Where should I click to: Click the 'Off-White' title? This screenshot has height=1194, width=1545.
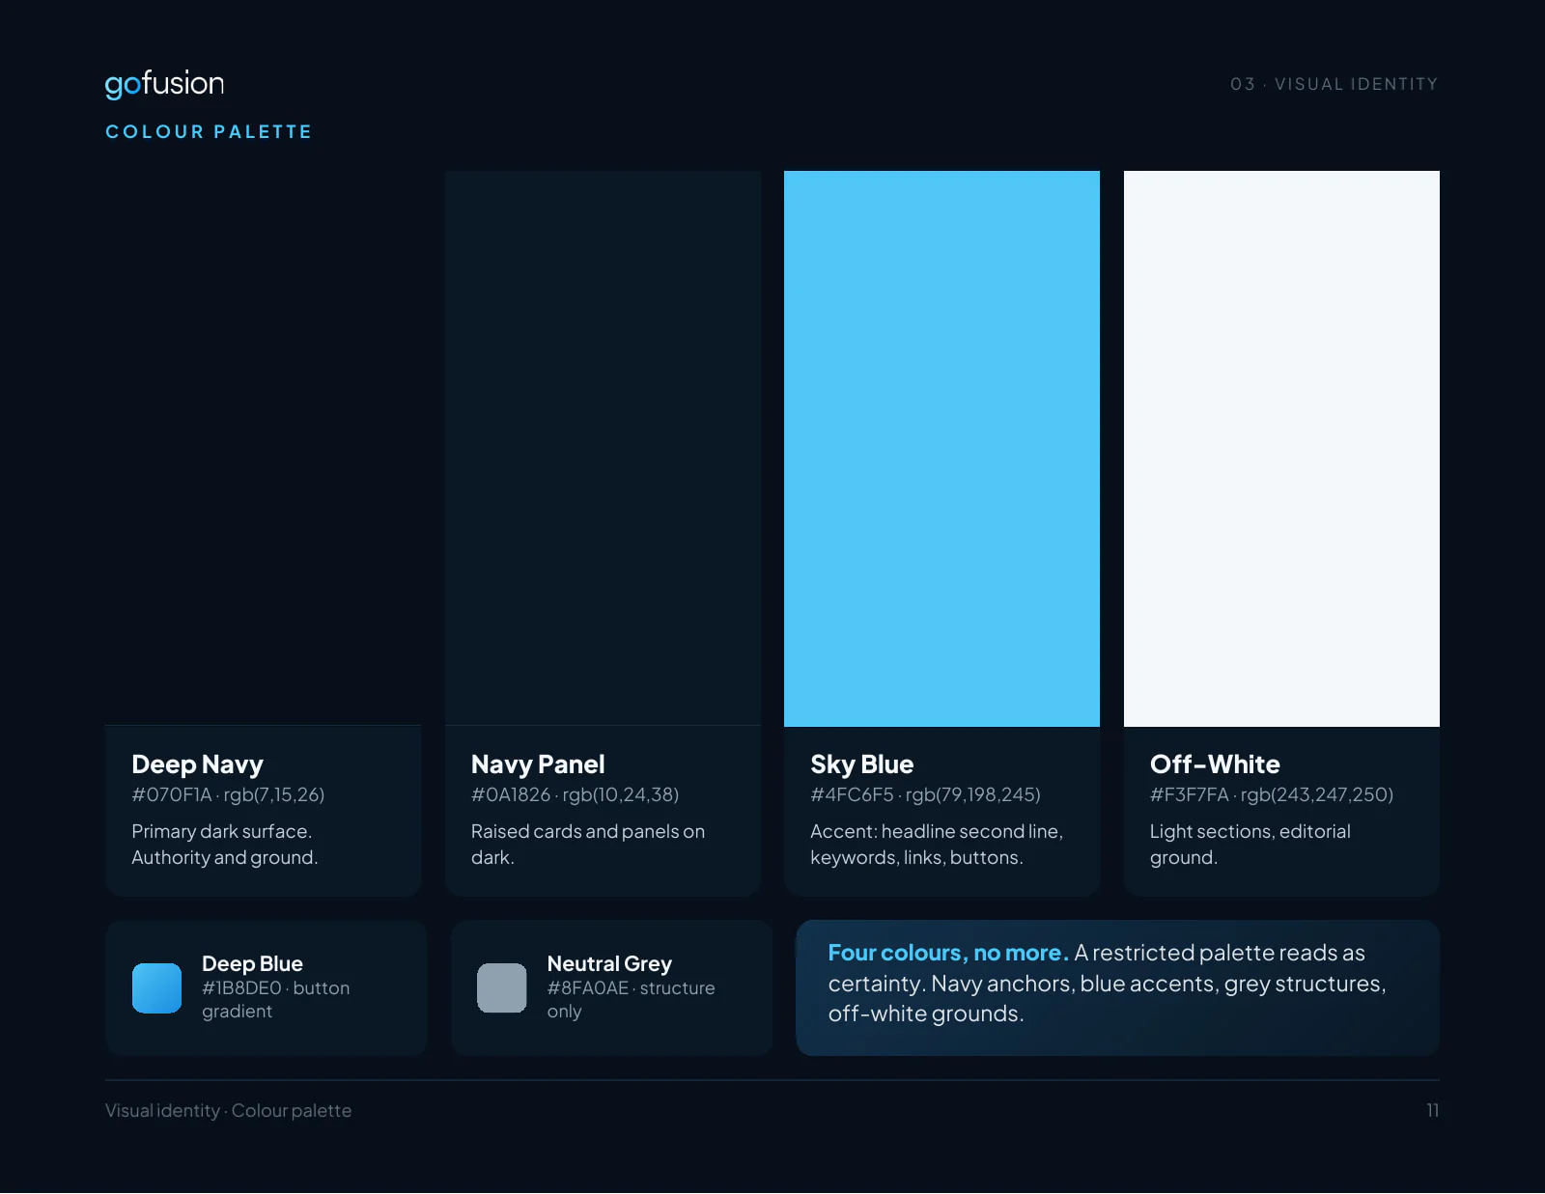point(1215,764)
